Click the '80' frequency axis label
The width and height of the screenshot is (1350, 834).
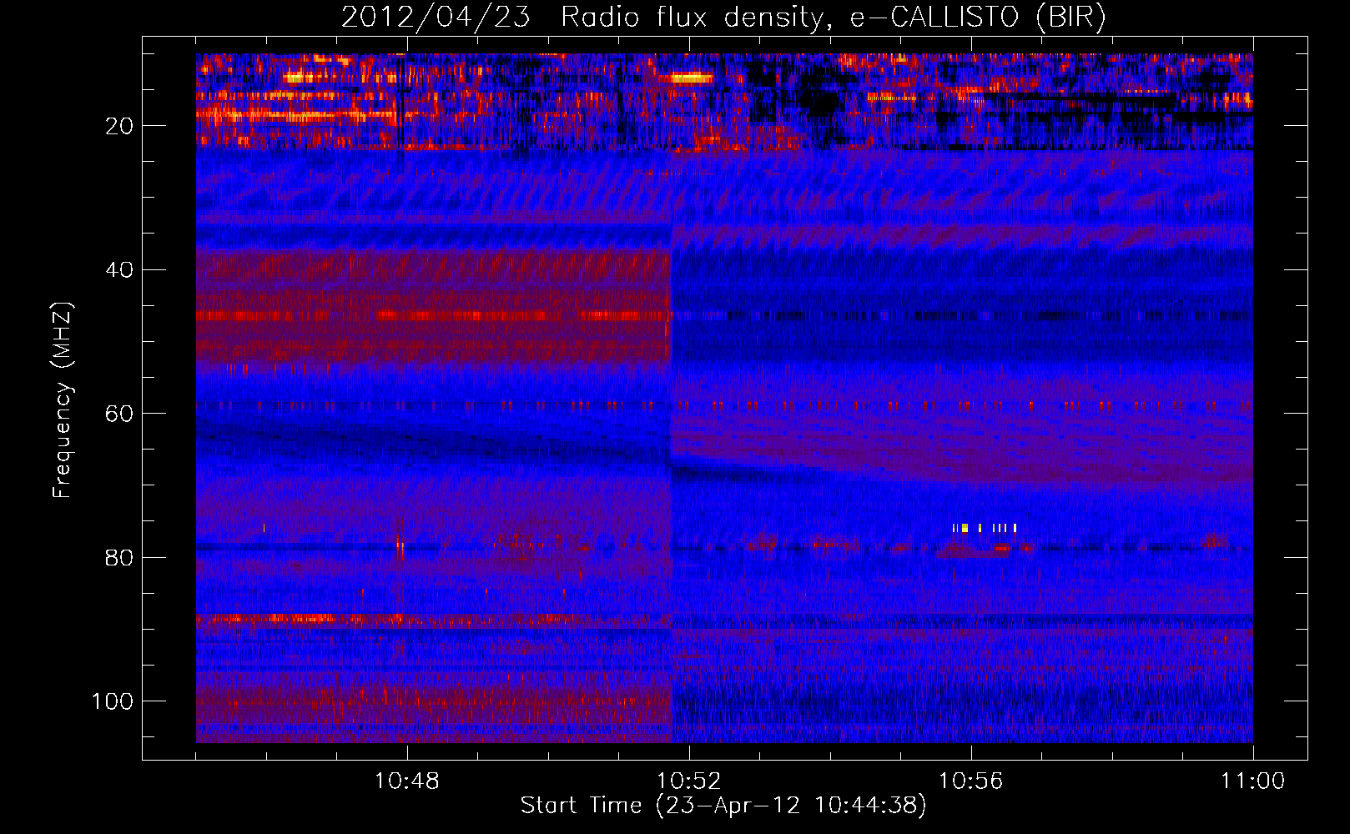click(119, 557)
